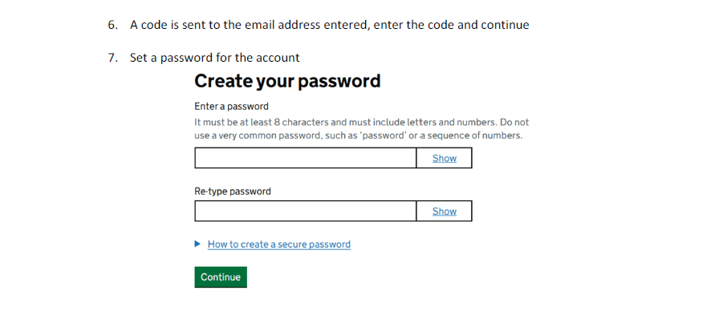Show the first password field's characters
This screenshot has height=331, width=727.
coord(444,158)
